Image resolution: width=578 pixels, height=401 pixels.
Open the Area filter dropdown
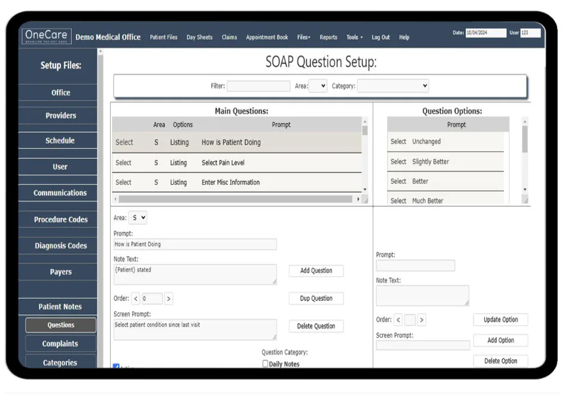pyautogui.click(x=318, y=86)
